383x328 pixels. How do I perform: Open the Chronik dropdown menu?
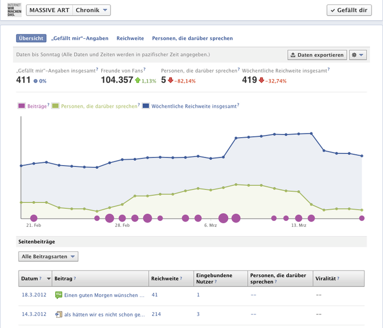pyautogui.click(x=92, y=10)
